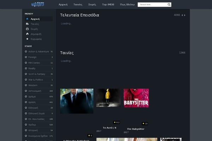The width and height of the screenshot is (212, 141).
Task: Click the circle icon beside Western
Action: [x=26, y=85]
